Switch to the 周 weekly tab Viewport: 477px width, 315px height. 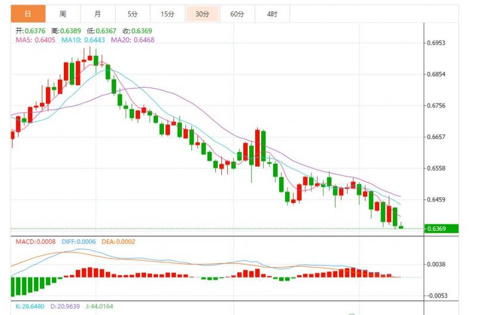(x=63, y=14)
